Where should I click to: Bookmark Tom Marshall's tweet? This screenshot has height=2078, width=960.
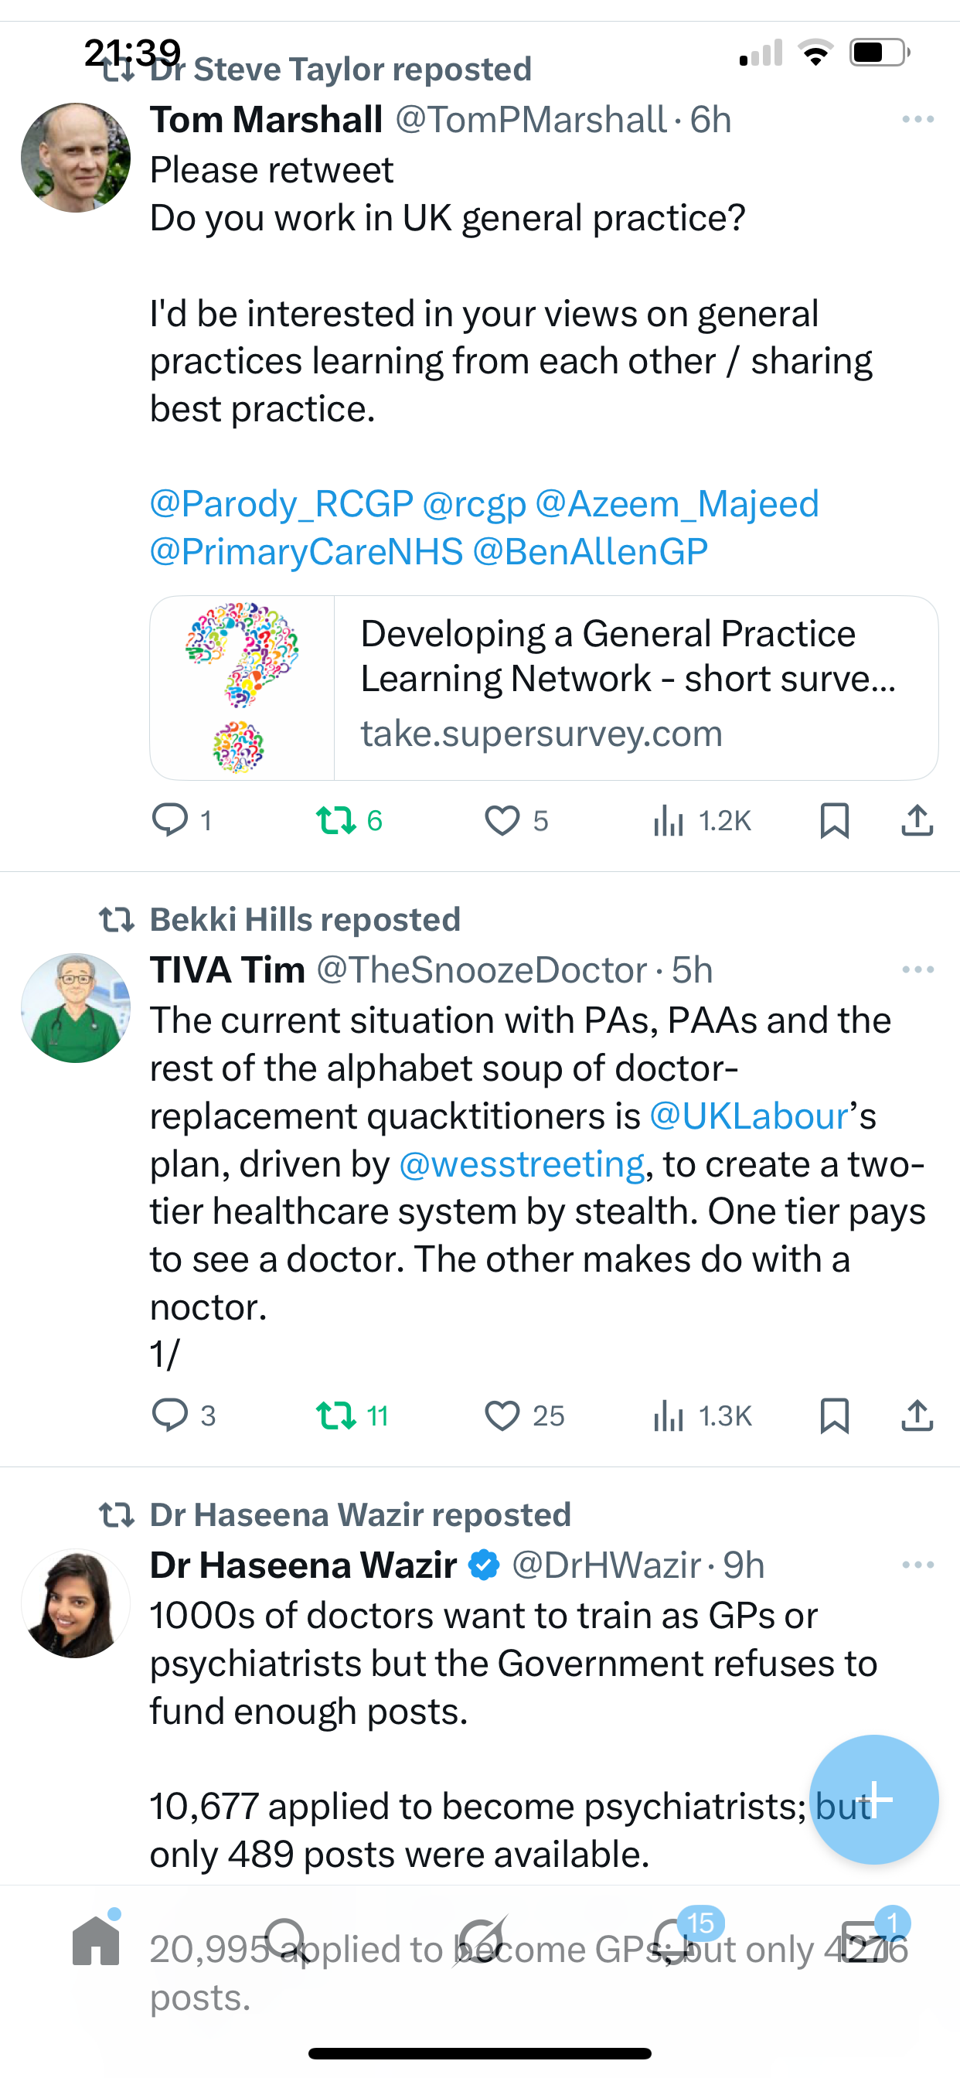point(834,820)
